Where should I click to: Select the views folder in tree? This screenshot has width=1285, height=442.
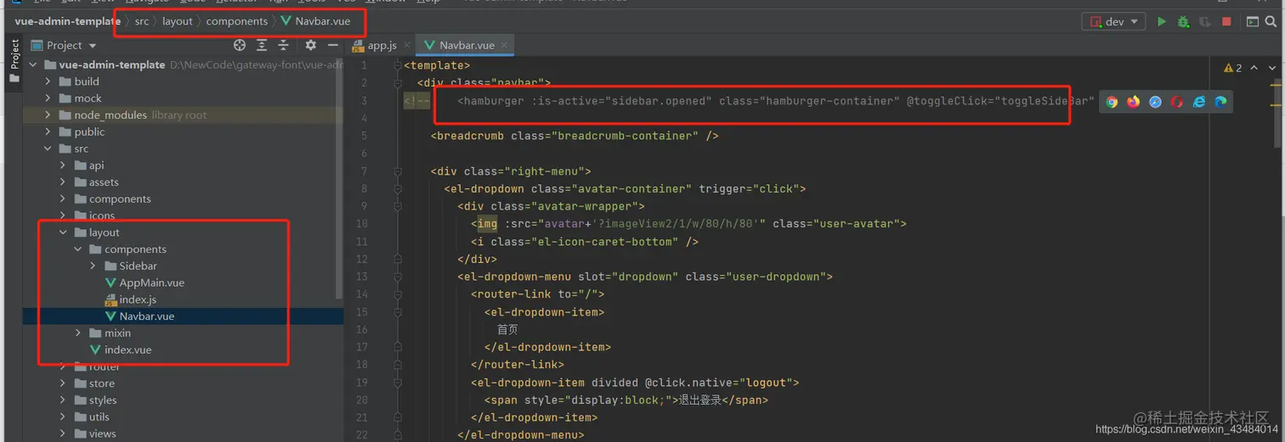[94, 434]
